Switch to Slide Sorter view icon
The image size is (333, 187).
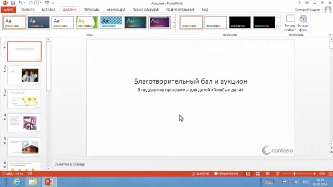pyautogui.click(x=258, y=173)
